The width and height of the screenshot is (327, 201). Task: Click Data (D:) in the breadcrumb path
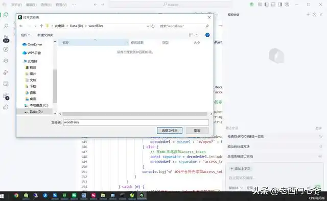76,26
